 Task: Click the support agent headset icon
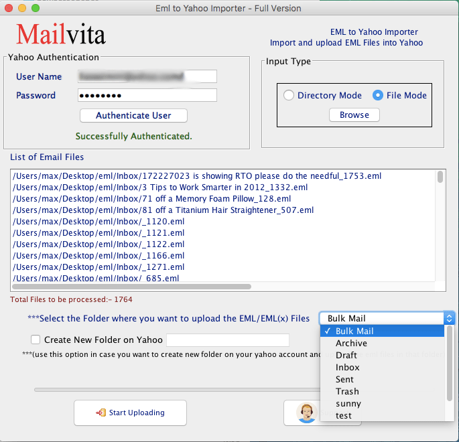(x=306, y=413)
